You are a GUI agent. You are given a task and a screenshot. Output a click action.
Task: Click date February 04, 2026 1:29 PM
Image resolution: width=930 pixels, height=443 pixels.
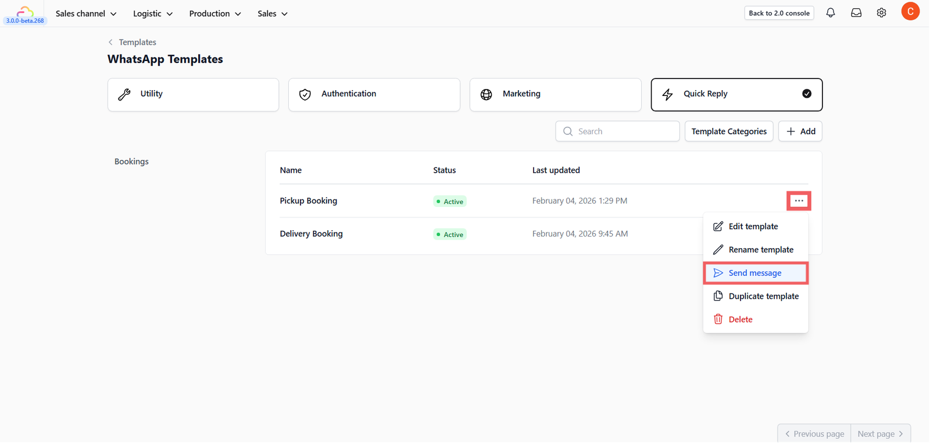[580, 201]
